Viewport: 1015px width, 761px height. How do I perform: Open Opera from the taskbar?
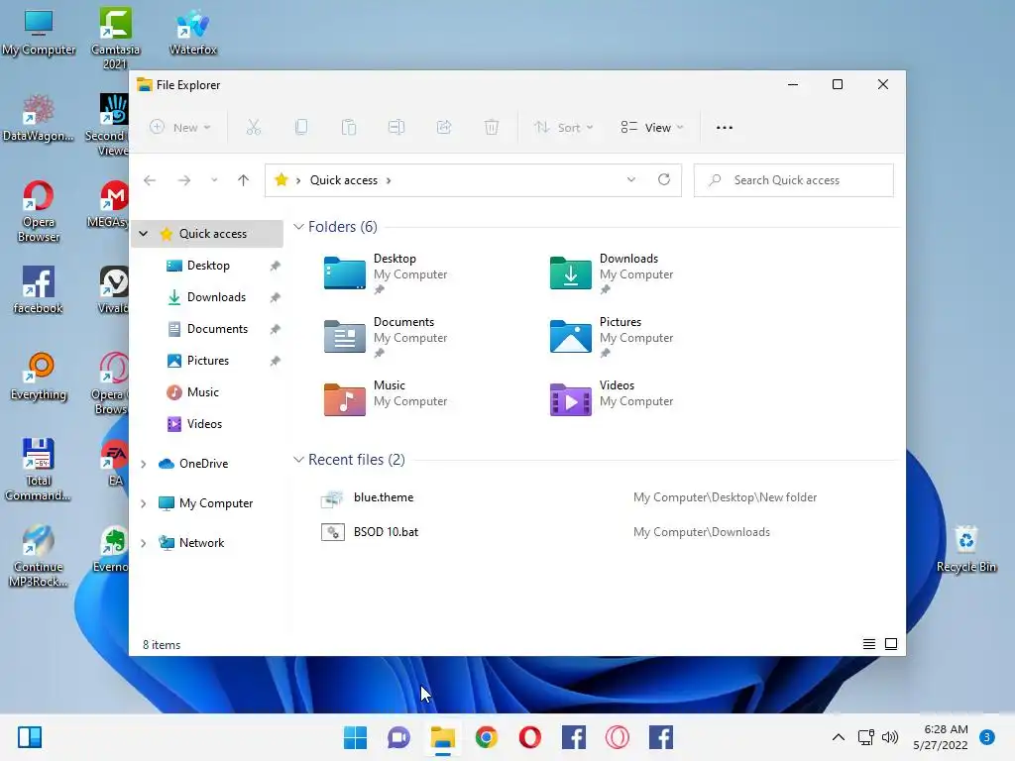[x=529, y=737]
